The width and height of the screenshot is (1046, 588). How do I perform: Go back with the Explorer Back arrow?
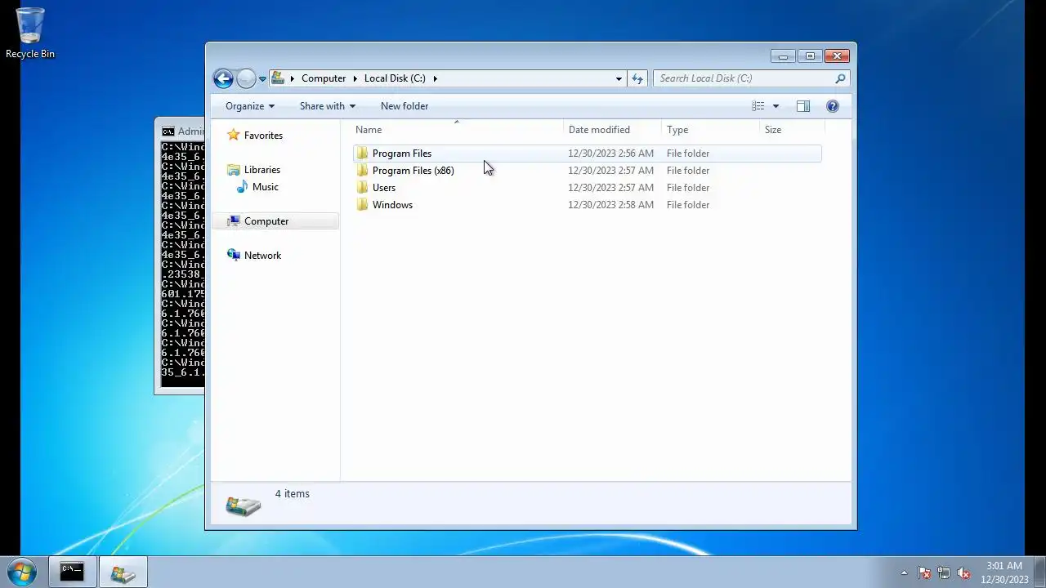pos(223,78)
